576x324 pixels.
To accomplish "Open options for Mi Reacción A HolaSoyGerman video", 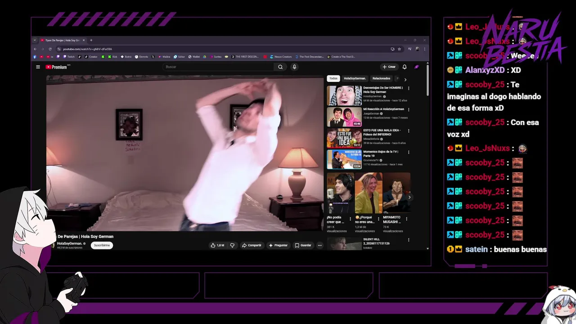I will point(409,109).
